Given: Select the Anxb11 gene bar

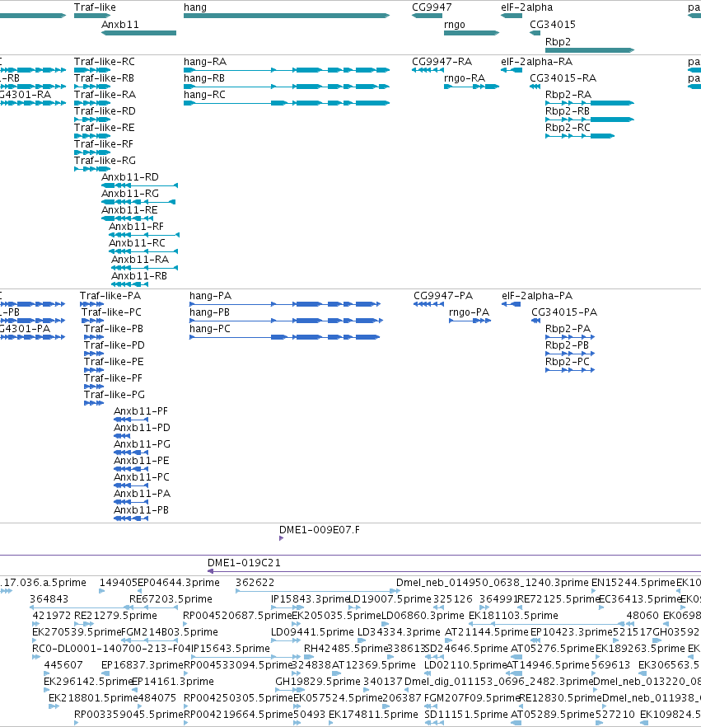Looking at the screenshot, I should 138,33.
